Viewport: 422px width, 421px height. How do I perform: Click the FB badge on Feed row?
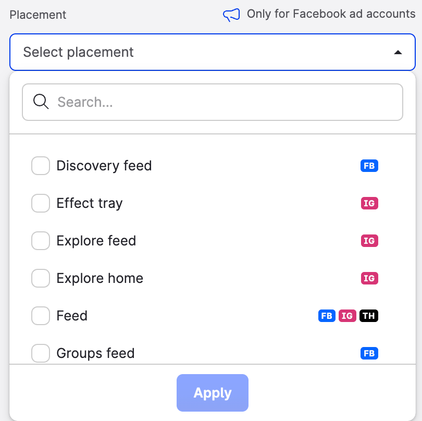point(327,316)
